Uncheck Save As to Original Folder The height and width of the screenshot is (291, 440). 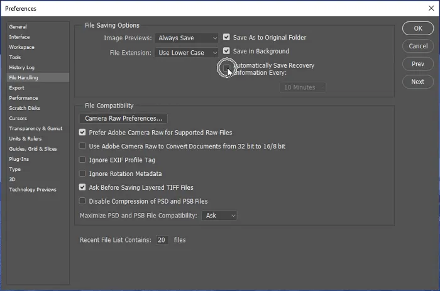pyautogui.click(x=226, y=38)
